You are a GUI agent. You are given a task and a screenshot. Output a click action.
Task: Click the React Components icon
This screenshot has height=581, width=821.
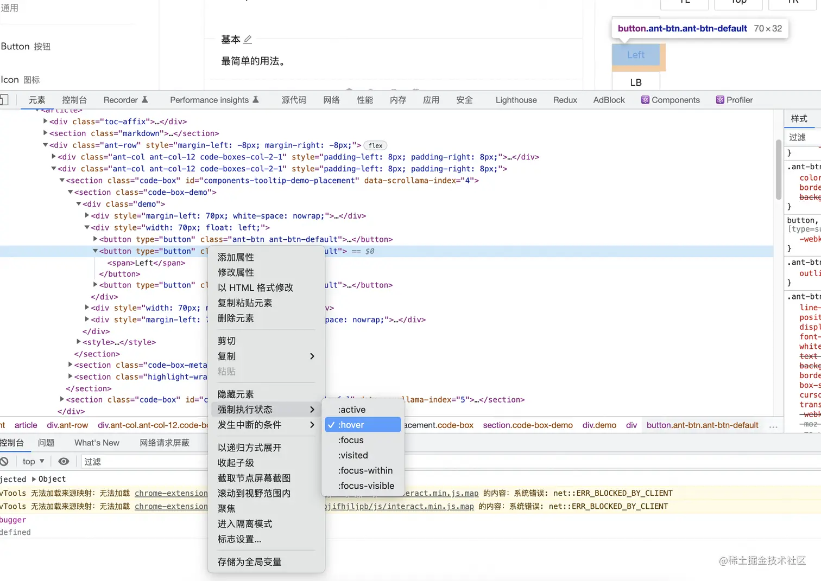(x=645, y=100)
